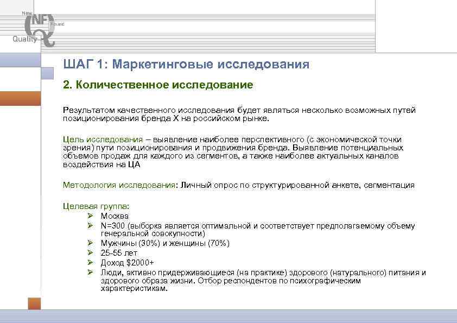Click the Quality text in the logo
Image resolution: width=457 pixels, height=323 pixels.
(24, 39)
